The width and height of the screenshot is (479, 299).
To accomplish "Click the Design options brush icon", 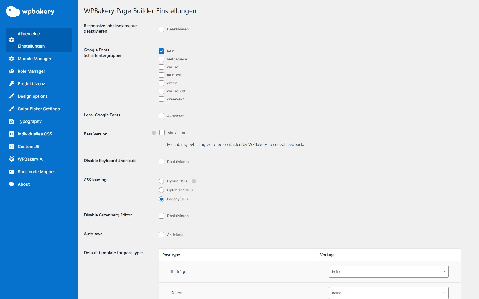I will pos(12,96).
